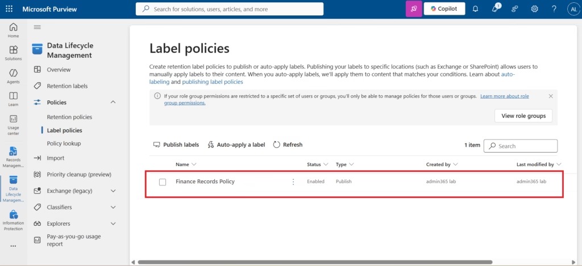Click the horizontal scrollbar right arrow
Viewport: 582px width, 266px height.
(574, 262)
